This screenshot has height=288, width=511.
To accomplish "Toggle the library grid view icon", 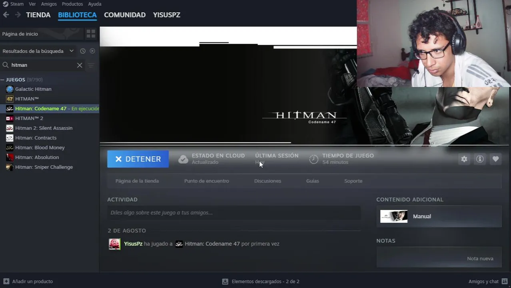I will 91,34.
